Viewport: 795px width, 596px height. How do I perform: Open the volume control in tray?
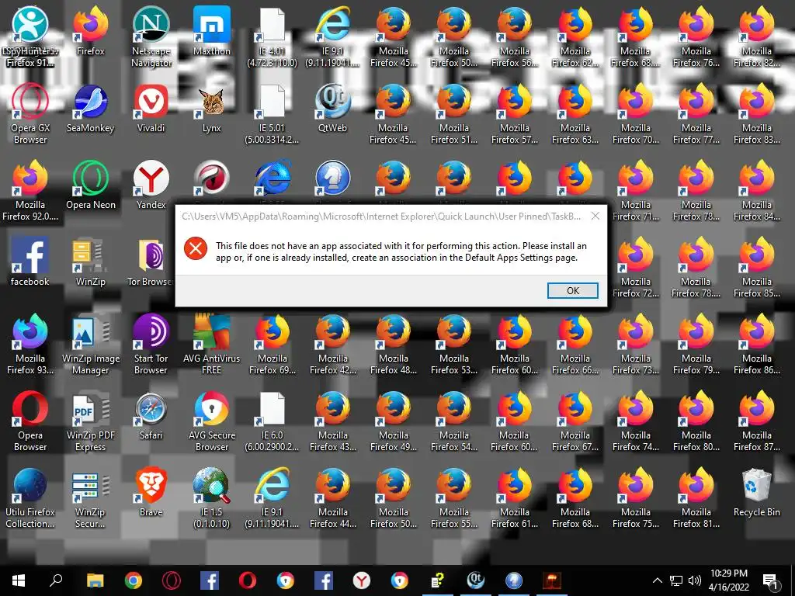click(x=695, y=580)
